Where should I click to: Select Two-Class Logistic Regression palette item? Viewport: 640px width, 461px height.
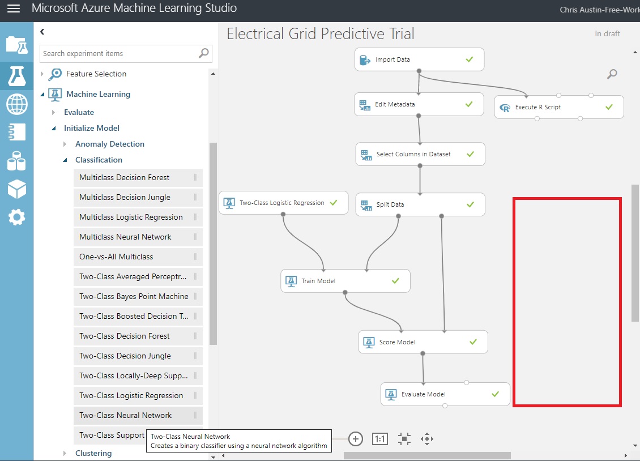click(x=138, y=396)
